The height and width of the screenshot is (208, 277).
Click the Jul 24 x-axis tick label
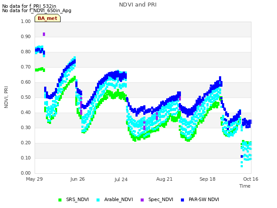tap(121, 179)
